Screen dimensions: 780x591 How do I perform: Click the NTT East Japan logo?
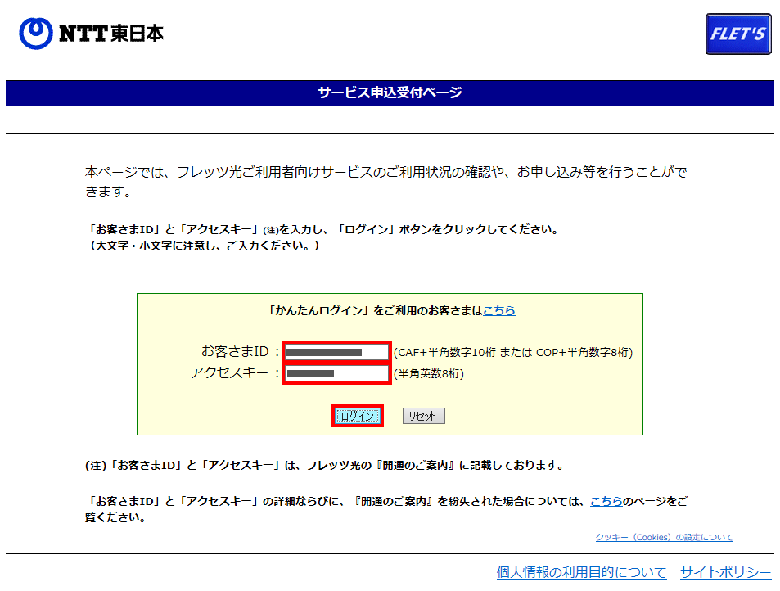point(91,33)
